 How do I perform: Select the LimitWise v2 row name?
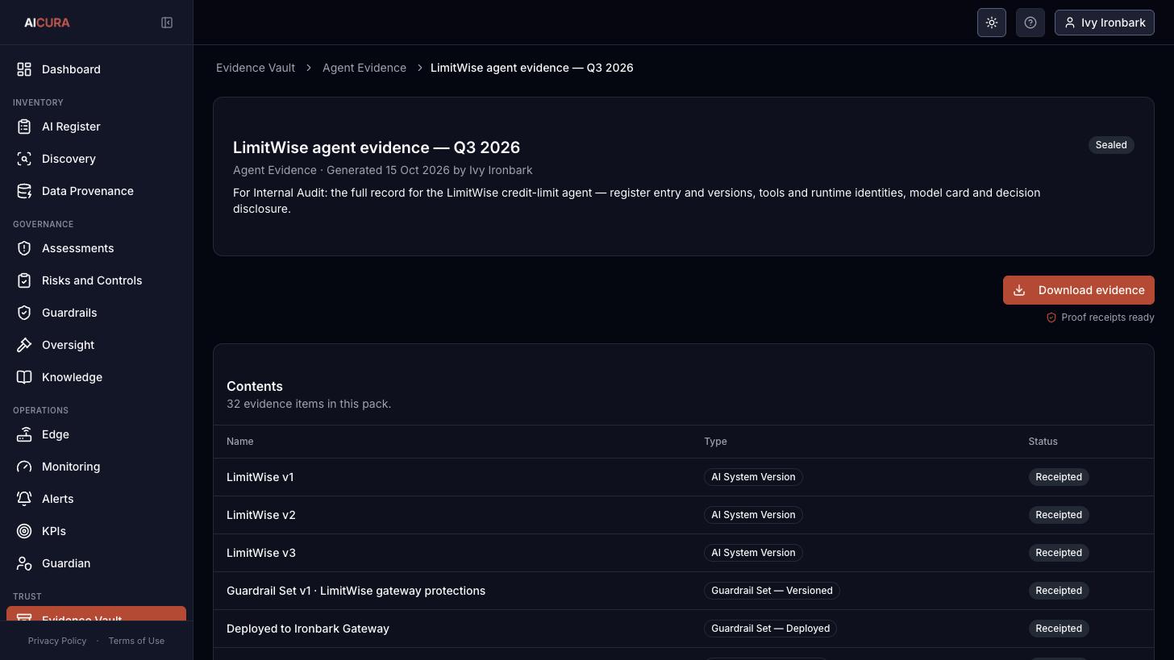tap(261, 515)
